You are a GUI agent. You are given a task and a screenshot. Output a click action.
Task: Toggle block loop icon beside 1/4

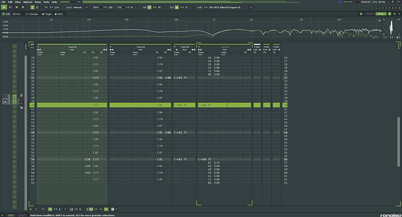(46, 8)
